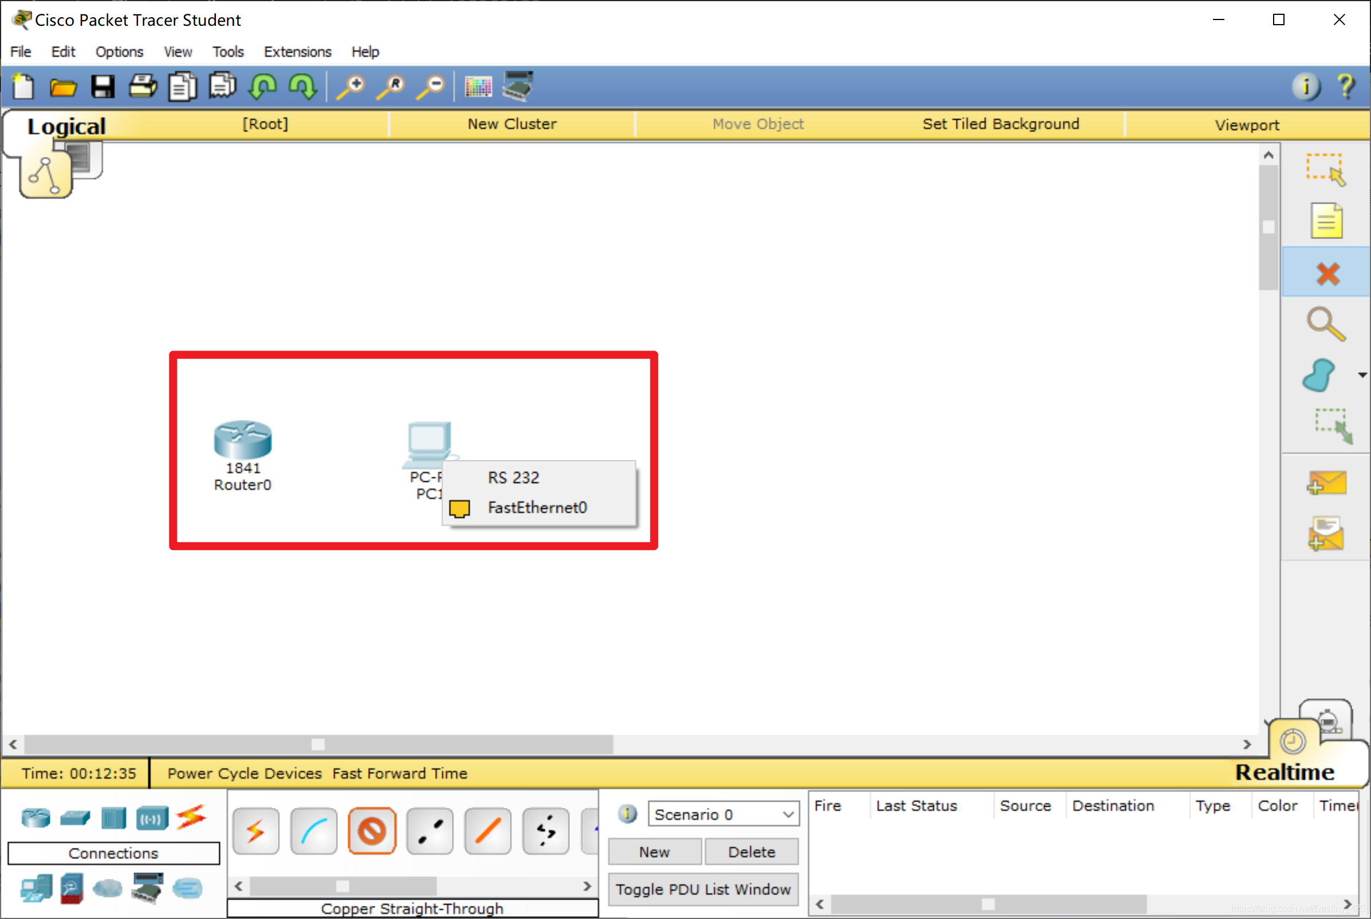1371x919 pixels.
Task: Open the Options menu in the menu bar
Action: [116, 49]
